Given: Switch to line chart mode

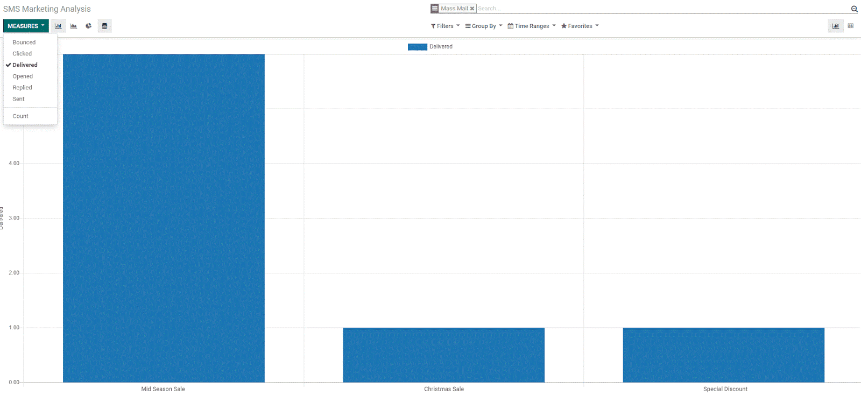Looking at the screenshot, I should click(x=74, y=26).
